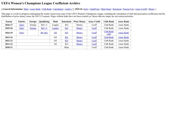Open the Entry link for season 2024-25
Viewport: 177px width, 133px height.
22,33
